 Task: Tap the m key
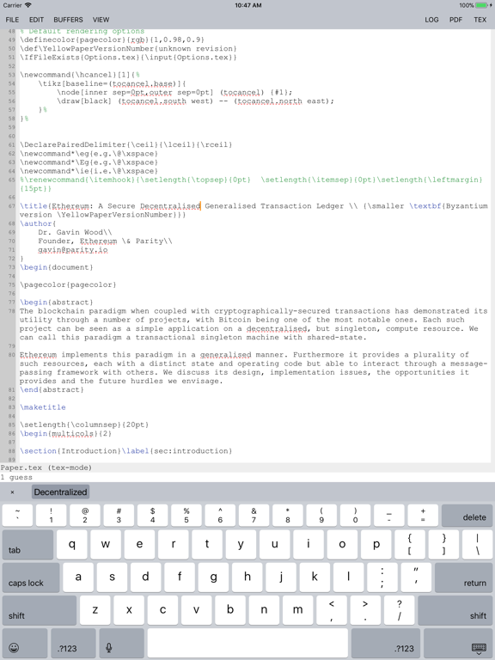coord(297,610)
